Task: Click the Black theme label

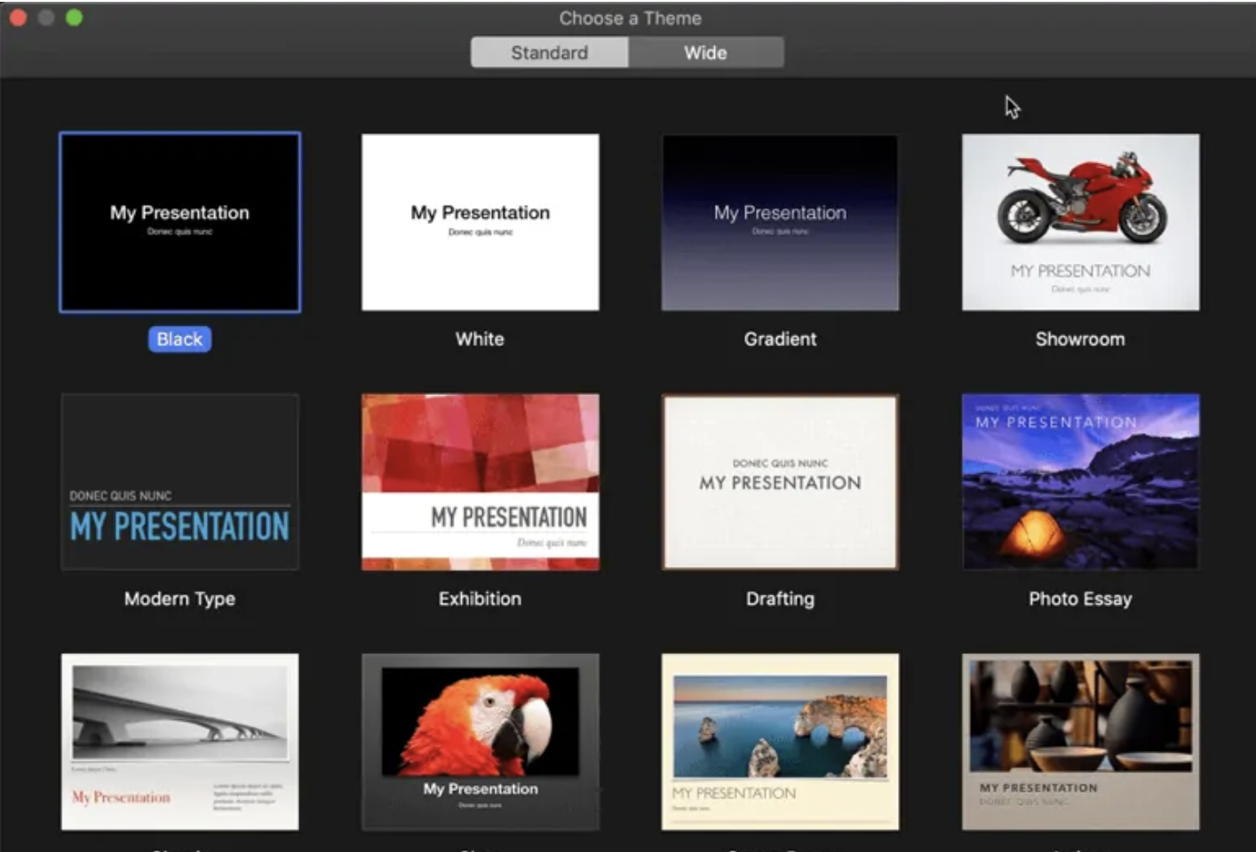Action: point(179,339)
